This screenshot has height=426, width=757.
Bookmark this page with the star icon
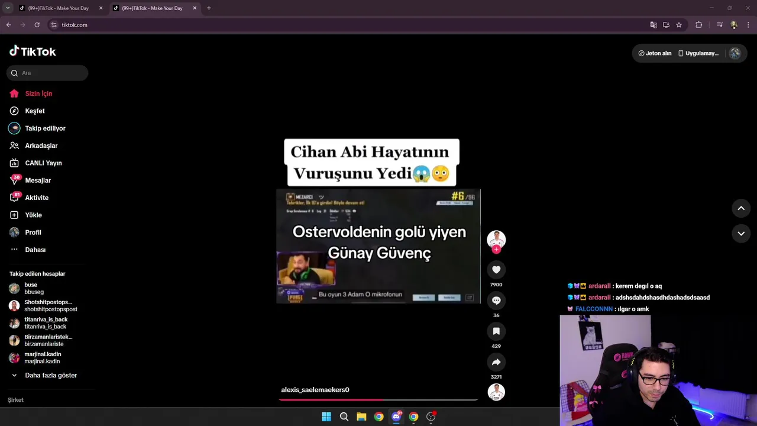[679, 25]
